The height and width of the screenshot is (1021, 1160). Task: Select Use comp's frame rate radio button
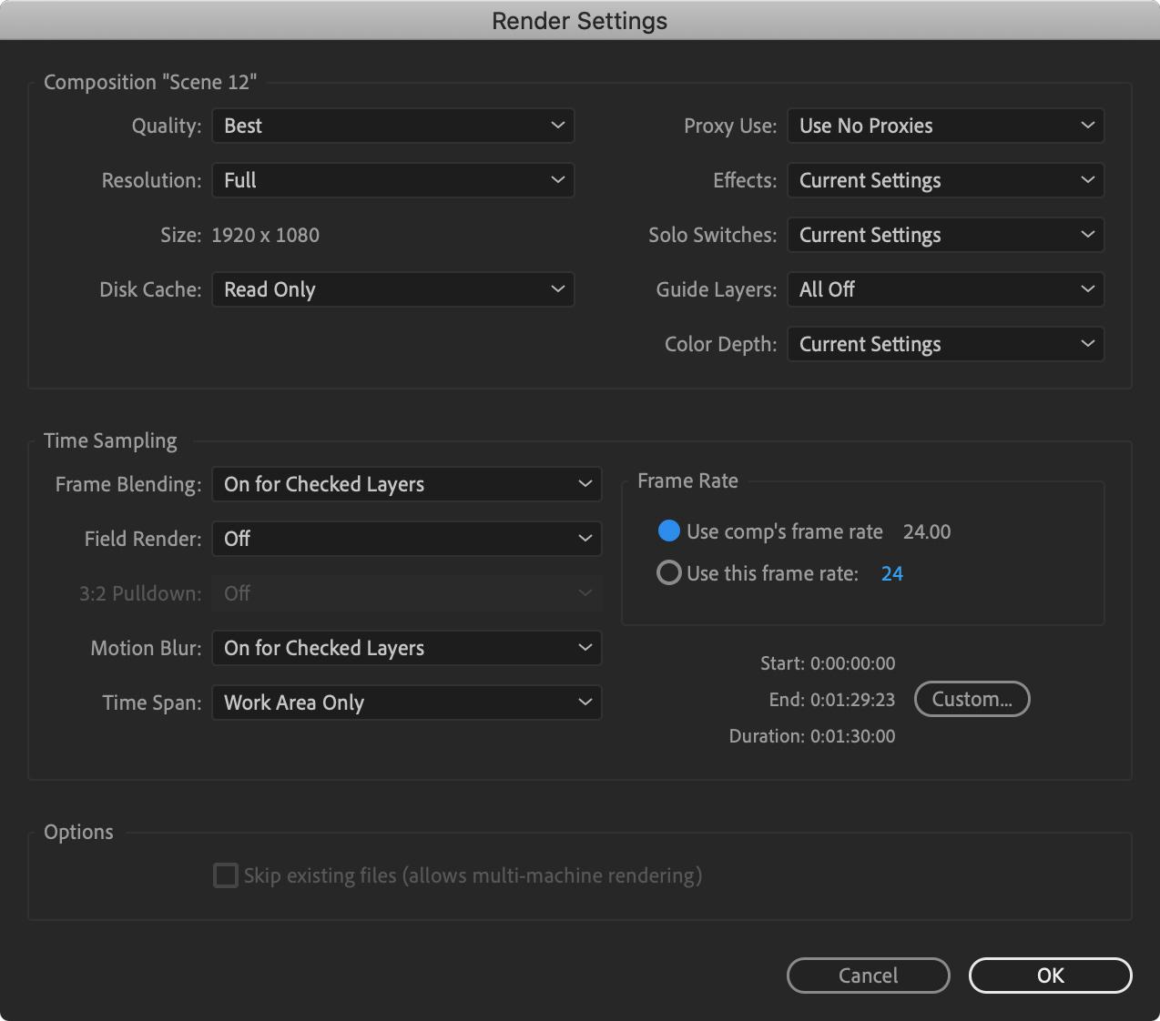pos(669,531)
